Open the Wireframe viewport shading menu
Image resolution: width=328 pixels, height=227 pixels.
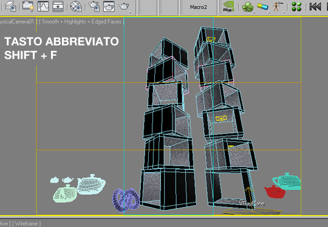[27, 223]
